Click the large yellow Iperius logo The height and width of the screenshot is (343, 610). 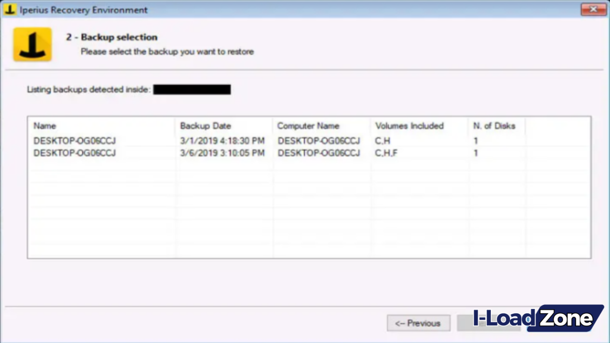(x=33, y=44)
